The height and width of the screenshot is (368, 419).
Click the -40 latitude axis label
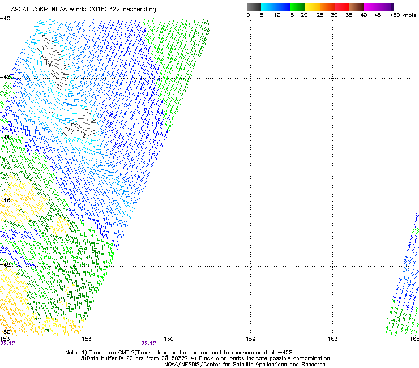pyautogui.click(x=5, y=19)
